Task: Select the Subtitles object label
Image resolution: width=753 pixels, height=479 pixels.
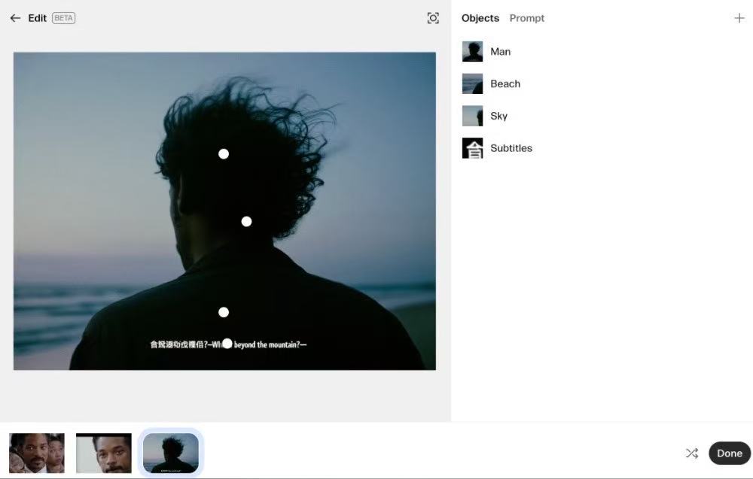Action: tap(511, 148)
